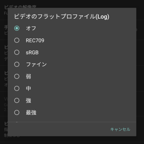Select the 中 radio button circle

(17, 89)
